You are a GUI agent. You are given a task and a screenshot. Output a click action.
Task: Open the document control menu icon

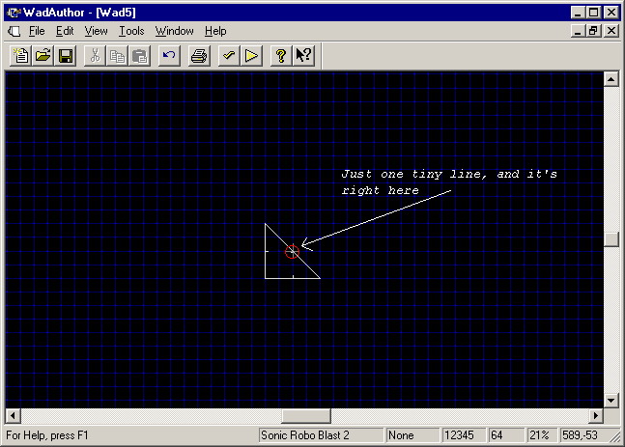point(14,31)
